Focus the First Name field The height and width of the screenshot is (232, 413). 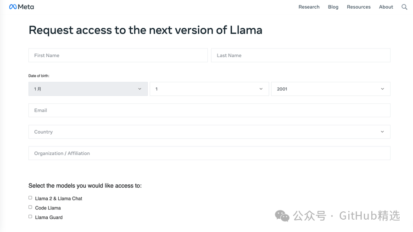118,55
